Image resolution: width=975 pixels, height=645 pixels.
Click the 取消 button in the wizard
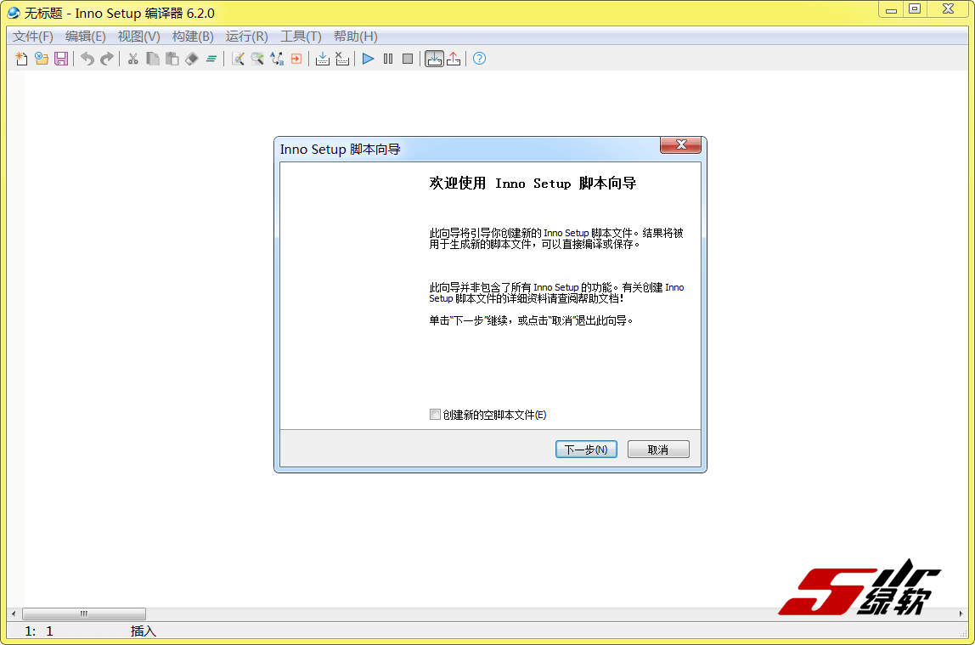pos(658,450)
